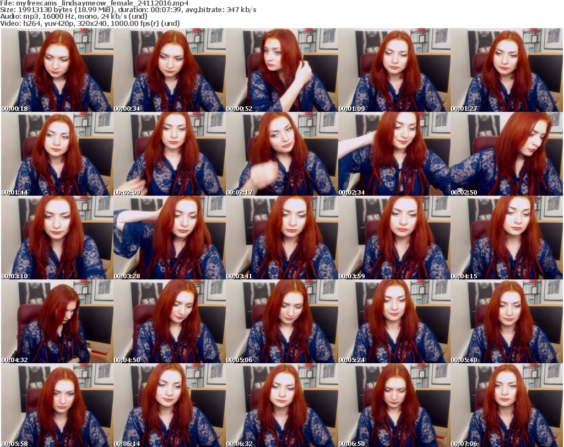Image resolution: width=564 pixels, height=447 pixels.
Task: Select the thumbnail stamped 00:00:34
Action: pos(170,70)
